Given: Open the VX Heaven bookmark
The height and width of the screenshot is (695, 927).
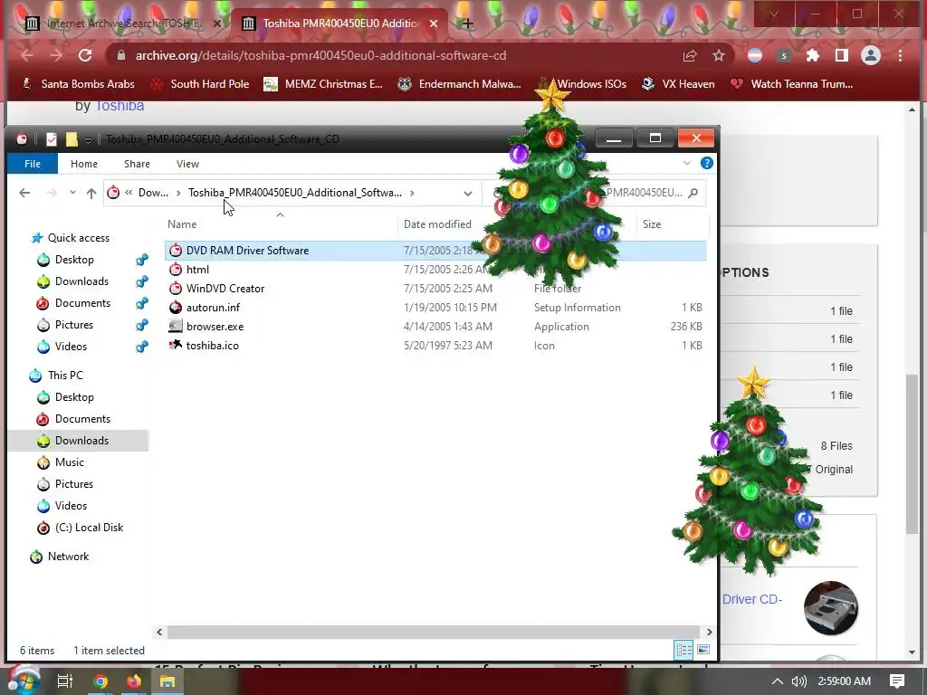Looking at the screenshot, I should (x=678, y=84).
